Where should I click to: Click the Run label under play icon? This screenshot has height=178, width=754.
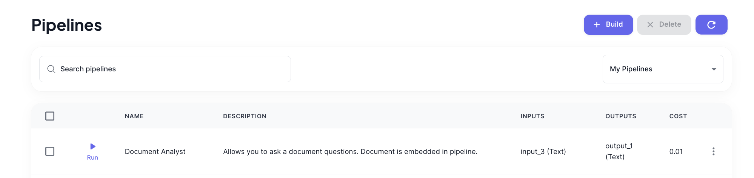(92, 158)
